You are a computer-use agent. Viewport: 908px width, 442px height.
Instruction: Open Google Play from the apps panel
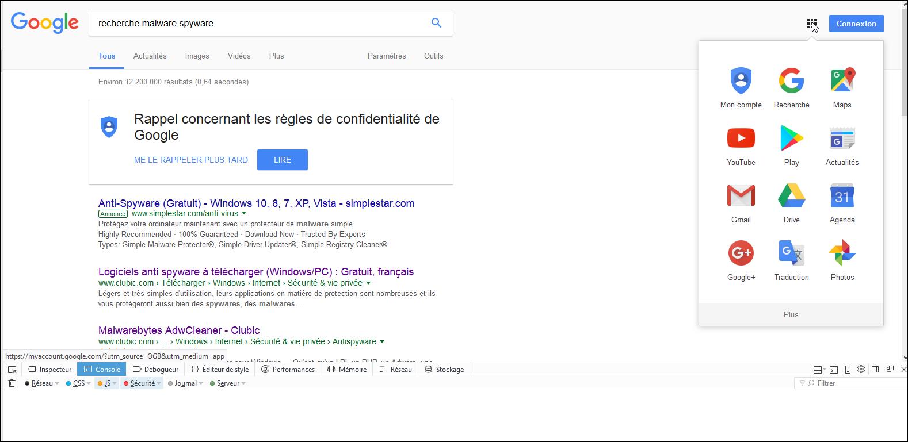coord(792,145)
